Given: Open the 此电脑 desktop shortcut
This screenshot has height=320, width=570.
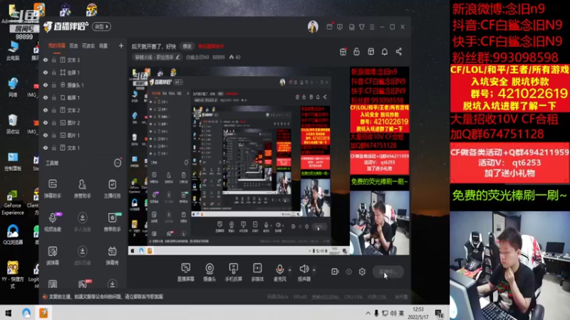Looking at the screenshot, I should pos(12,50).
